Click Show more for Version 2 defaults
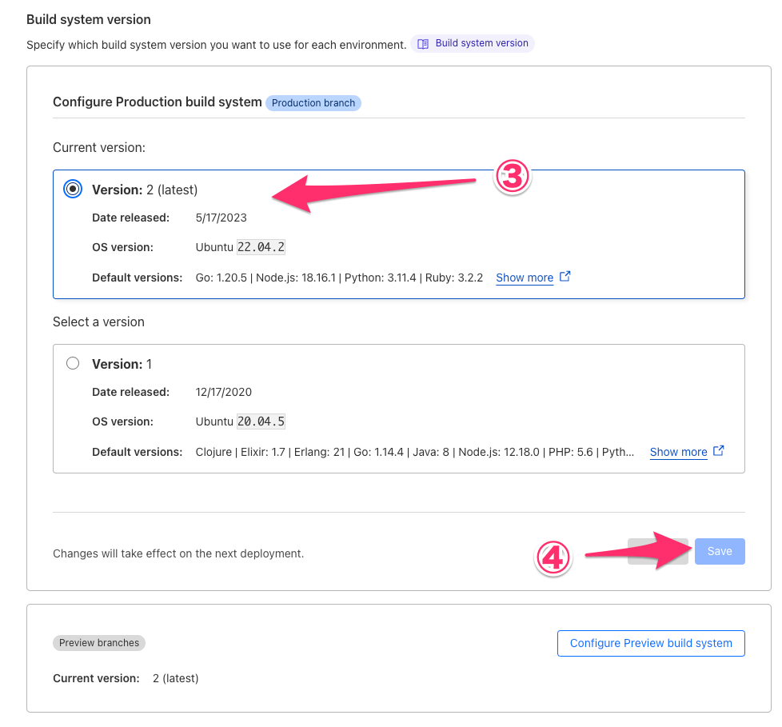The width and height of the screenshot is (782, 727). (x=525, y=278)
